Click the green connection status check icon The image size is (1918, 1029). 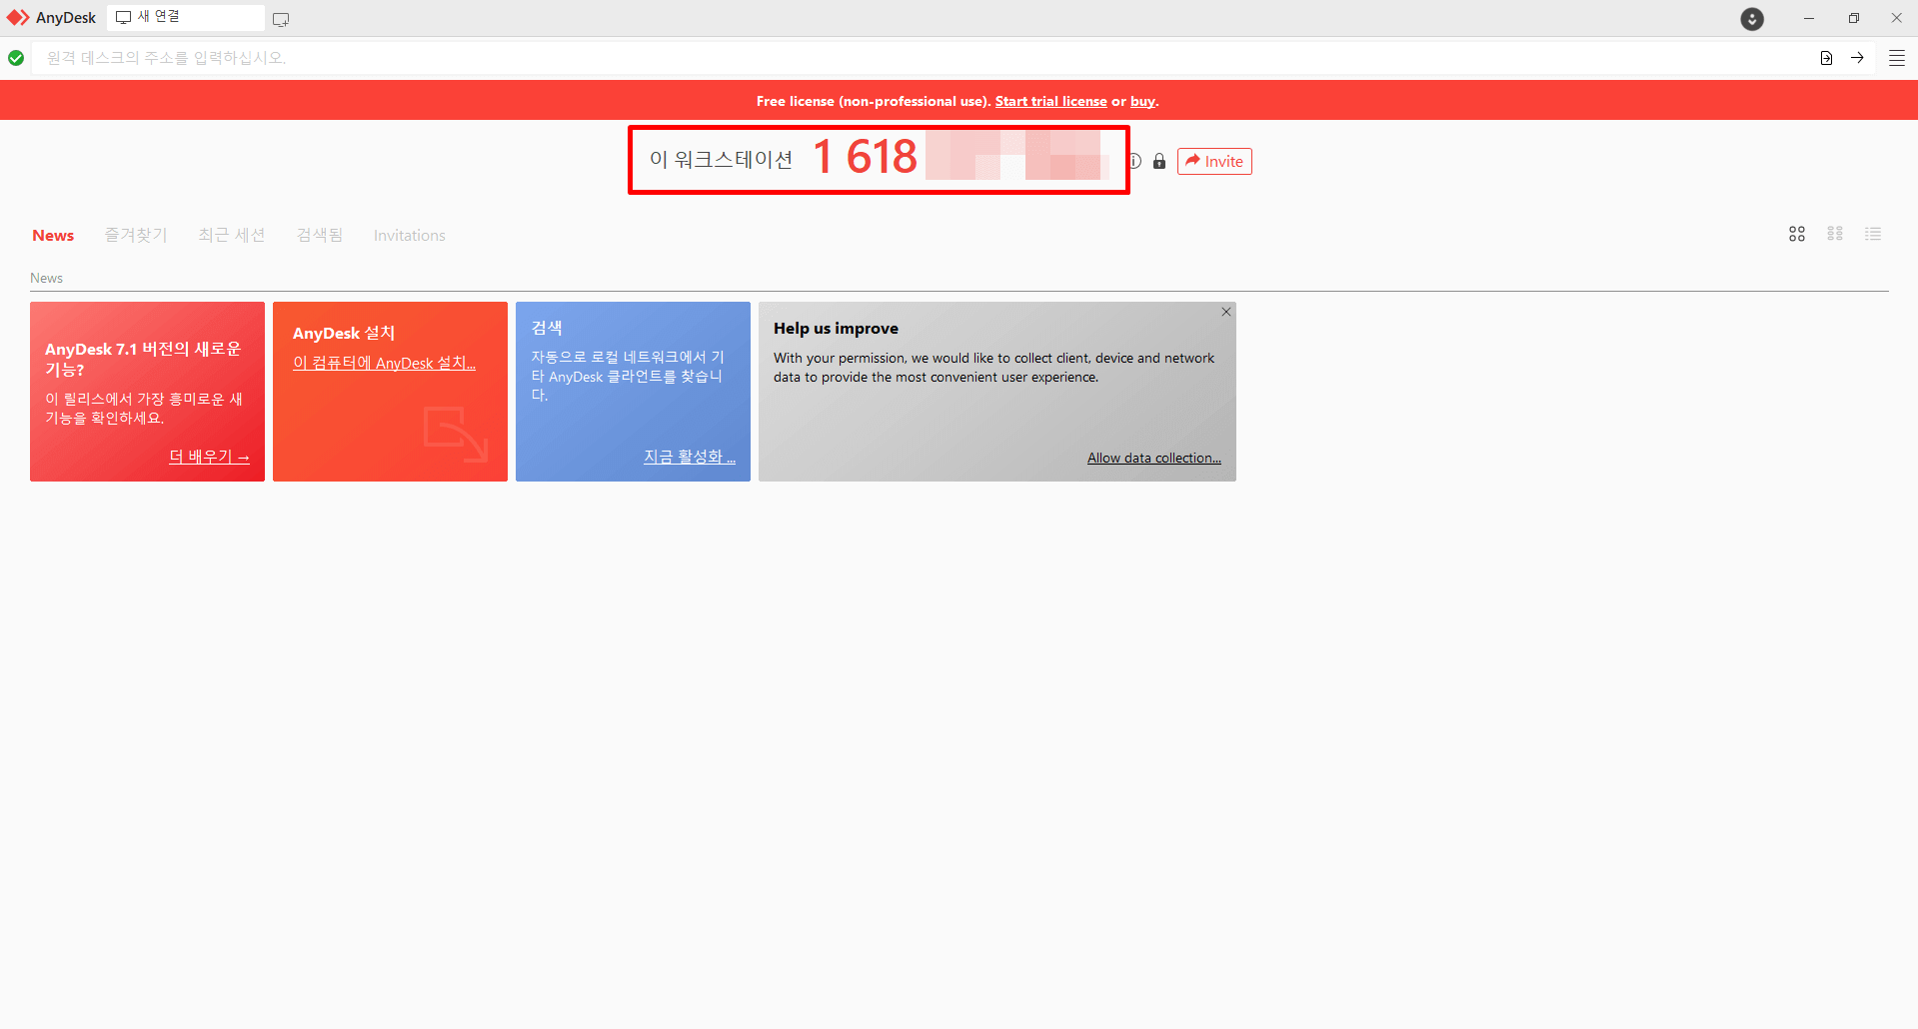coord(16,58)
